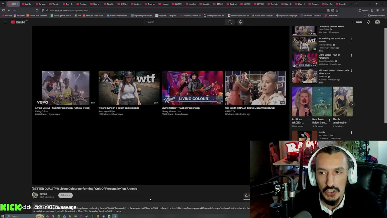Expand hidden bookmarks with the chevron
The width and height of the screenshot is (387, 218).
[x=365, y=15]
